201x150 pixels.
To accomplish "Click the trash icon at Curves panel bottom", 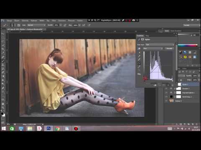I will (173, 85).
